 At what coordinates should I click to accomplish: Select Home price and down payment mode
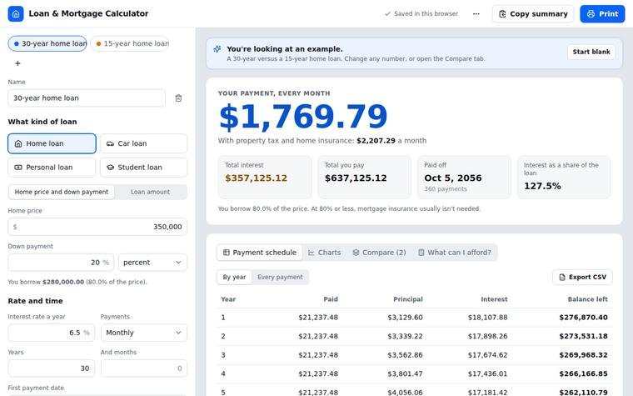[x=62, y=192]
